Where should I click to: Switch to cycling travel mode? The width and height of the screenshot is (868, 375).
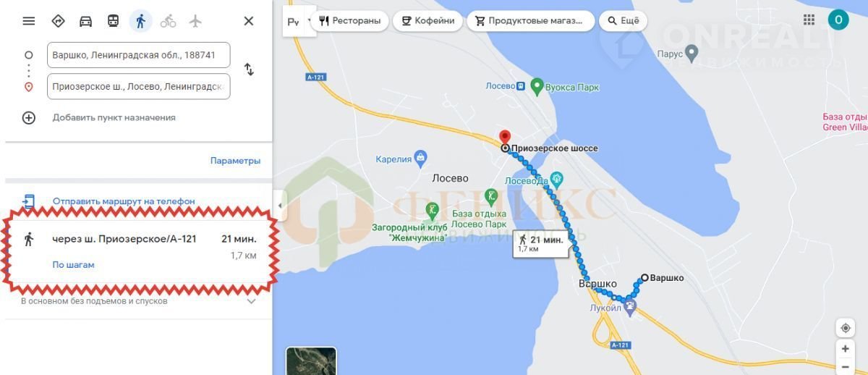(168, 21)
